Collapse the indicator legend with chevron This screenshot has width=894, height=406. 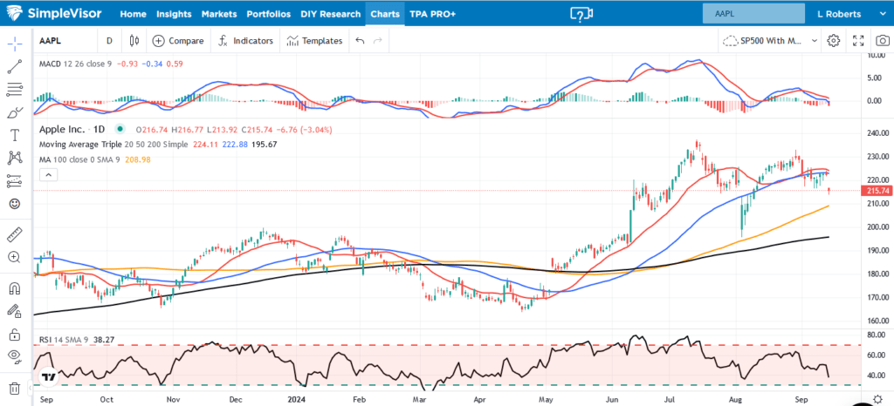point(49,175)
